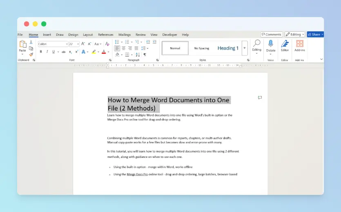Expand the highlight color dropdown arrow
Screen dimensions: 341x212
coord(98,52)
